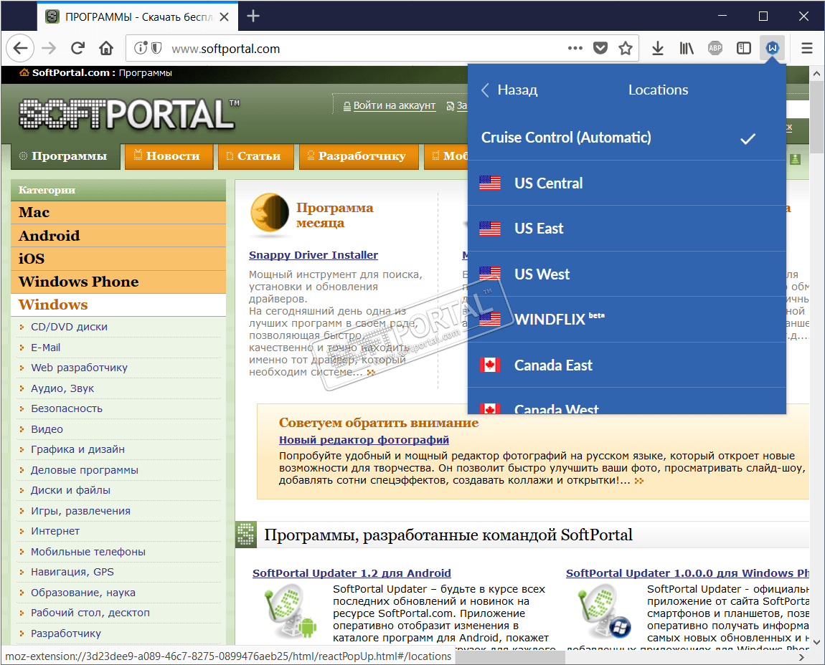
Task: Bookmark this page with the star icon
Action: [x=625, y=48]
